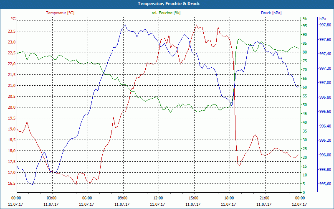Viewport: 334px width, 209px height.
Task: Click the 65 tick on the humidity axis
Action: coord(305,79)
